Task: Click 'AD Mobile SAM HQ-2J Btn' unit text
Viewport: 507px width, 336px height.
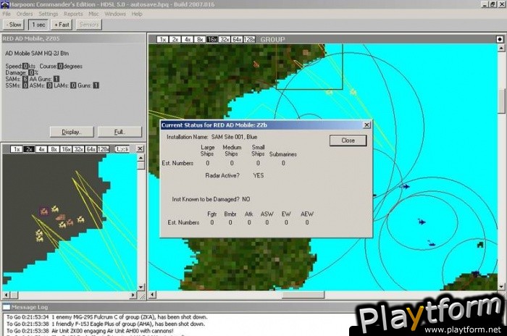Action: point(37,54)
